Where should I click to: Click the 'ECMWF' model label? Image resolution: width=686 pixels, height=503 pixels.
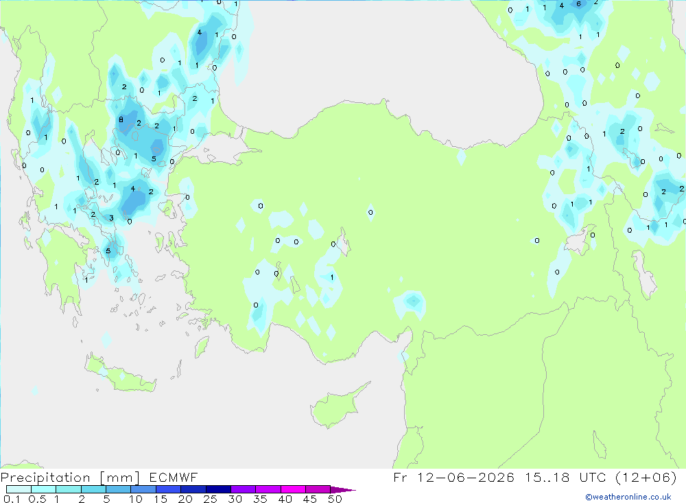(174, 478)
